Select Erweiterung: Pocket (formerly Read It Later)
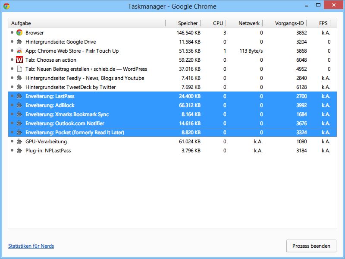Screen dimensions: 345x259 [x=172, y=132]
